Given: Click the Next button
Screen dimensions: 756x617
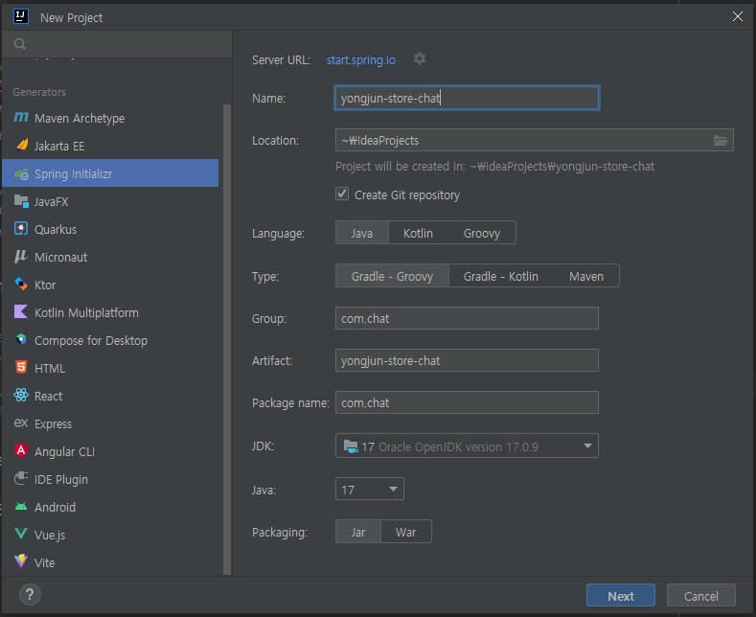Looking at the screenshot, I should pos(621,596).
